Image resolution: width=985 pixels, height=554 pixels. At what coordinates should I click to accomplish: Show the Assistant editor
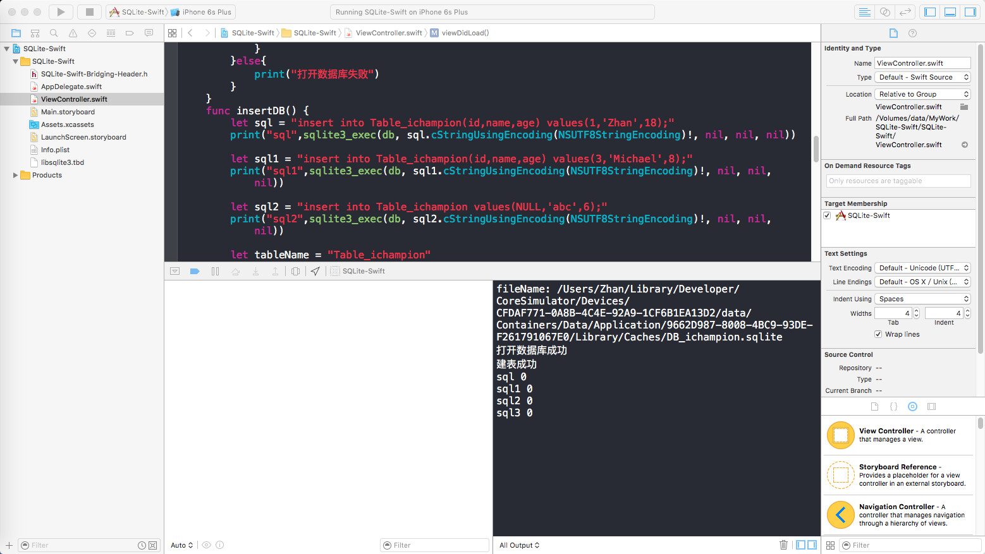885,12
